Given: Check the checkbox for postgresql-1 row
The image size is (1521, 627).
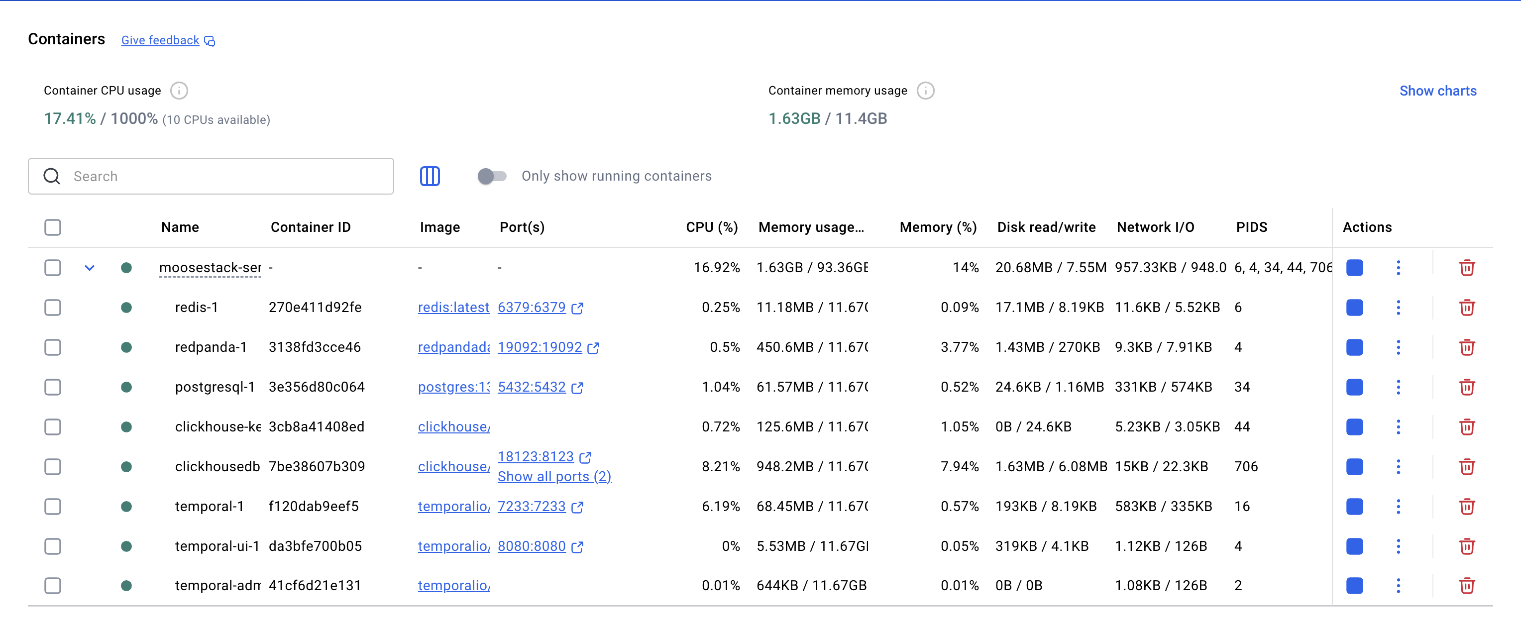Looking at the screenshot, I should pos(53,387).
